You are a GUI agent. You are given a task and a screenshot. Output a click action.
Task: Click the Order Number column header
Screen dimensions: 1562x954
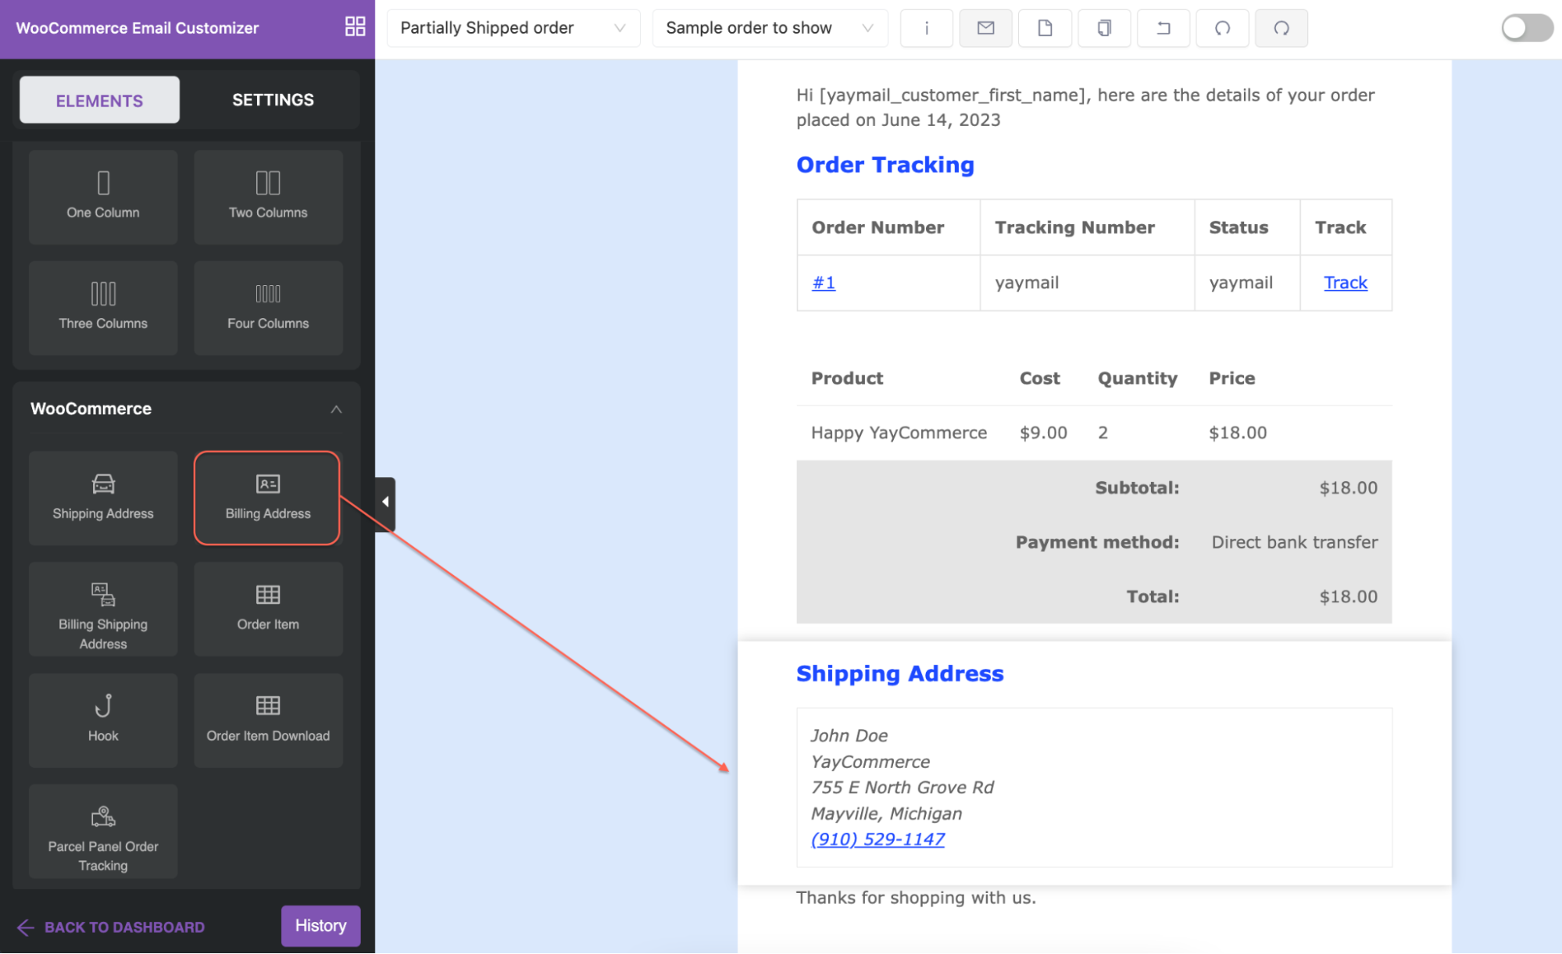coord(878,227)
